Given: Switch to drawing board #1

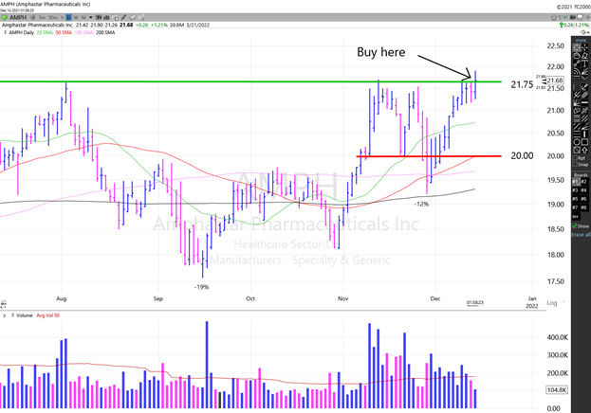Looking at the screenshot, I should (x=577, y=182).
